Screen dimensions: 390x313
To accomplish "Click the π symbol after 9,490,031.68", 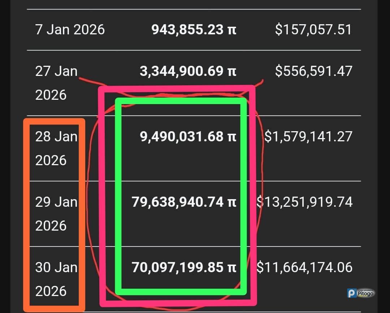I will [x=232, y=137].
